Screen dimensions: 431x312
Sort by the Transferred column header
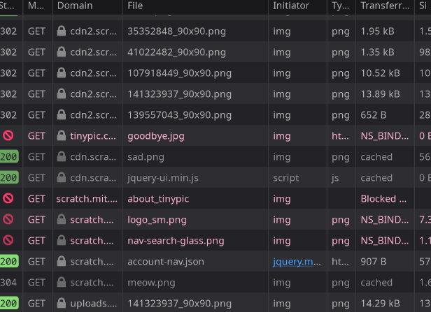click(385, 6)
